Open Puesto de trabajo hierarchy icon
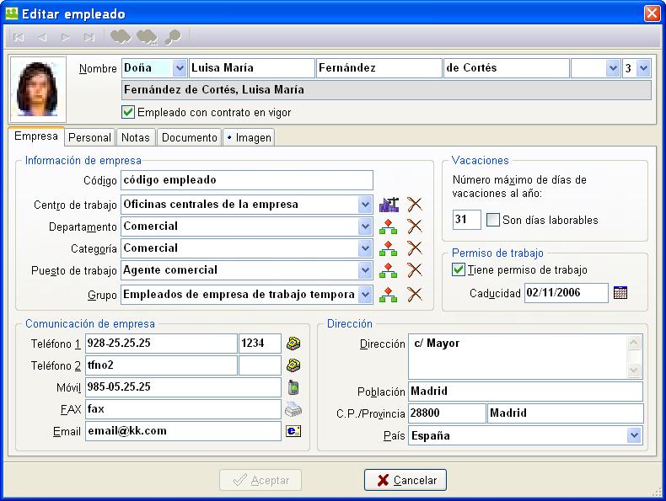The width and height of the screenshot is (666, 501). (x=388, y=270)
